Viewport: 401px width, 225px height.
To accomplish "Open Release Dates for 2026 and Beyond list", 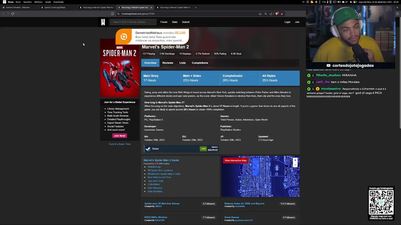I will point(244,203).
